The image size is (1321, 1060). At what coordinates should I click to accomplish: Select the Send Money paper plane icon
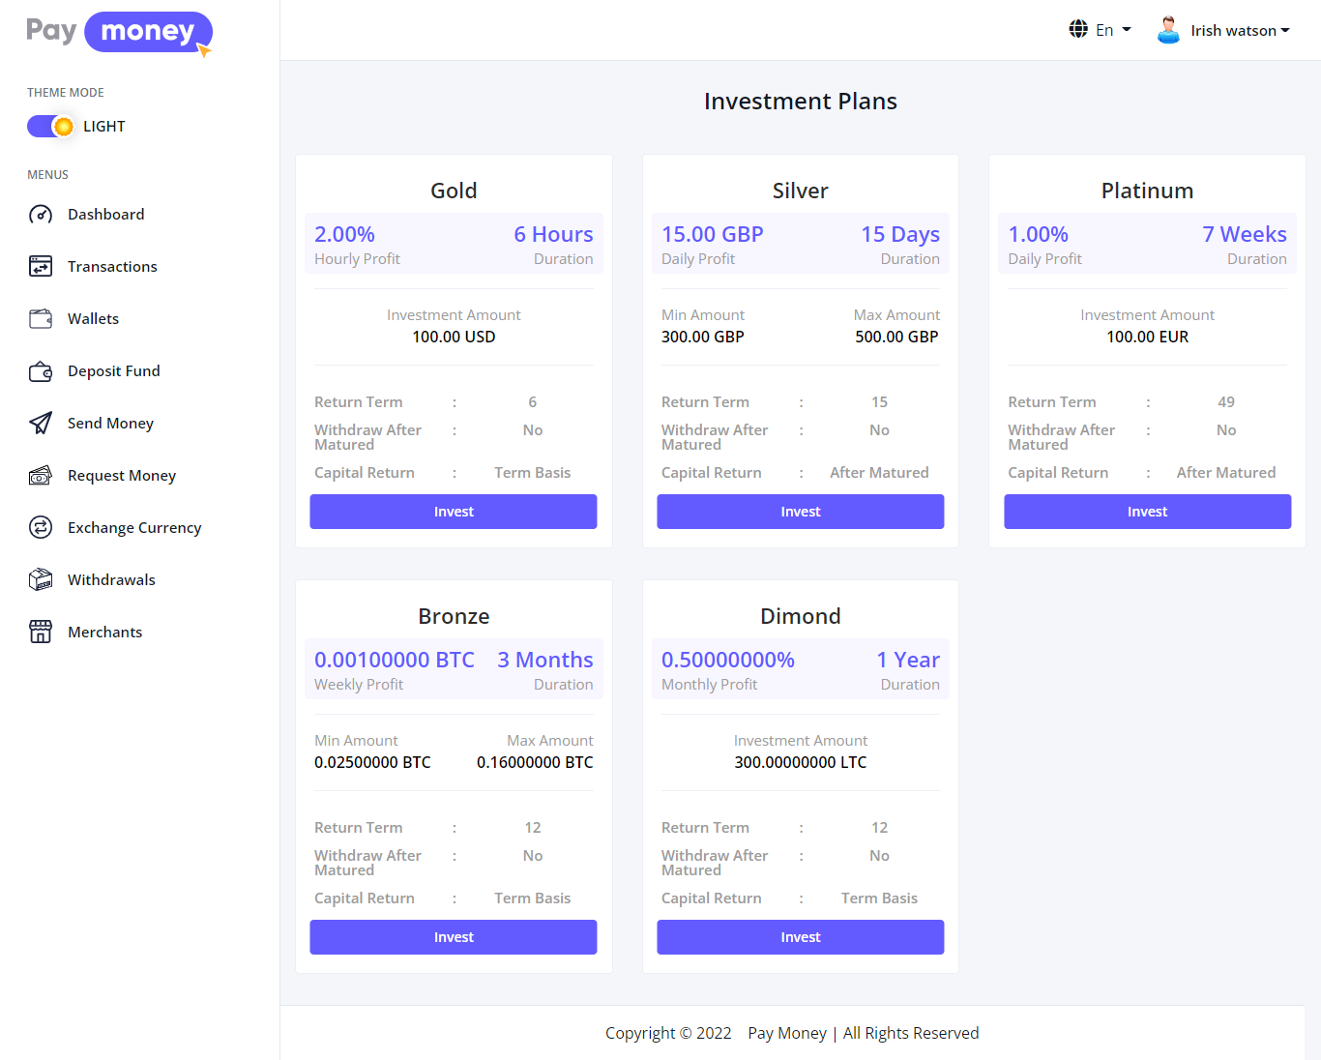tap(41, 423)
